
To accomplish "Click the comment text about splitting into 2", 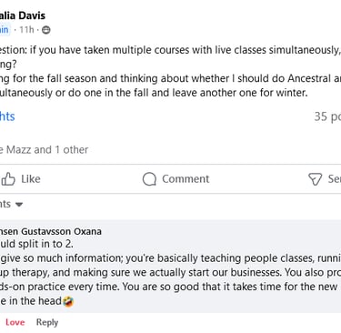I will [36, 244].
